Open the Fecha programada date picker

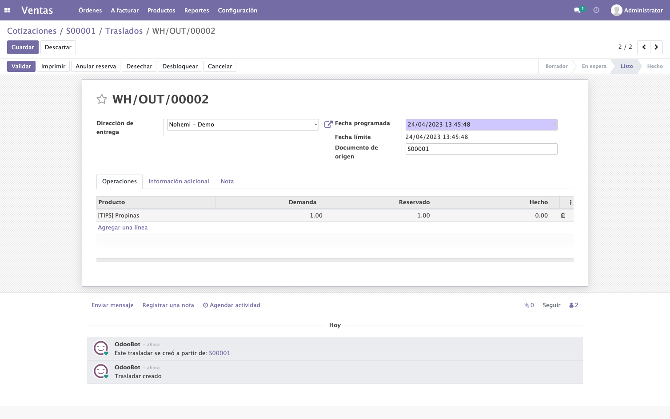(481, 125)
